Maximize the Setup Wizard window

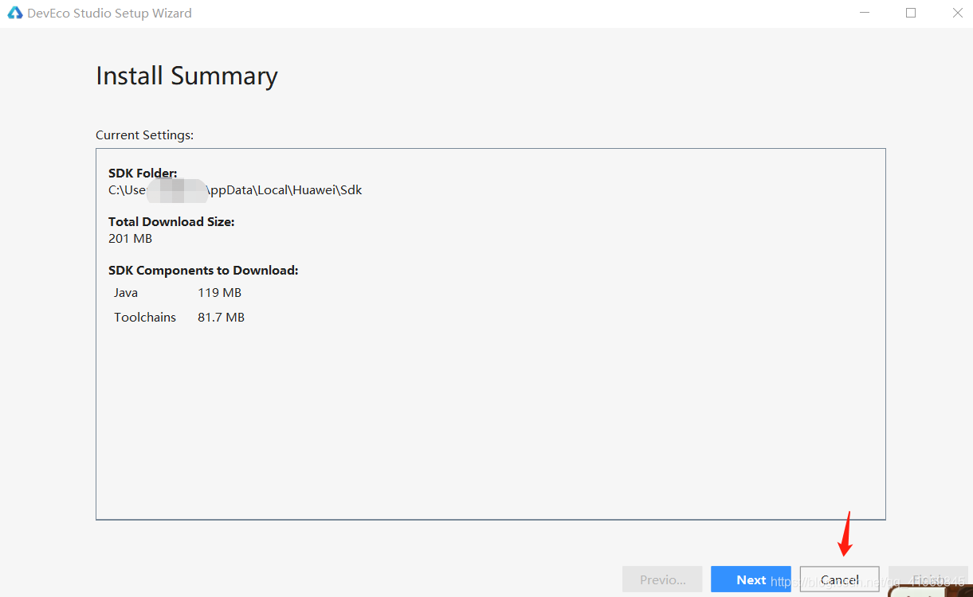click(x=911, y=13)
